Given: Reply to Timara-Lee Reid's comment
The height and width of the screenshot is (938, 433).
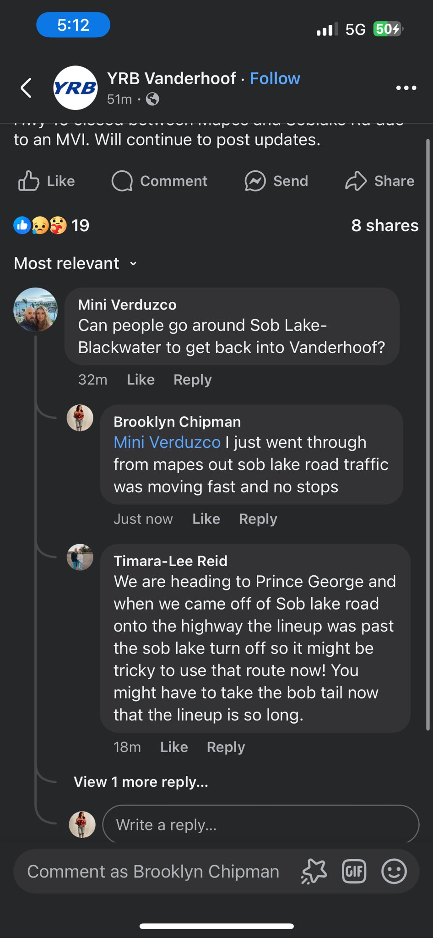Looking at the screenshot, I should click(226, 747).
